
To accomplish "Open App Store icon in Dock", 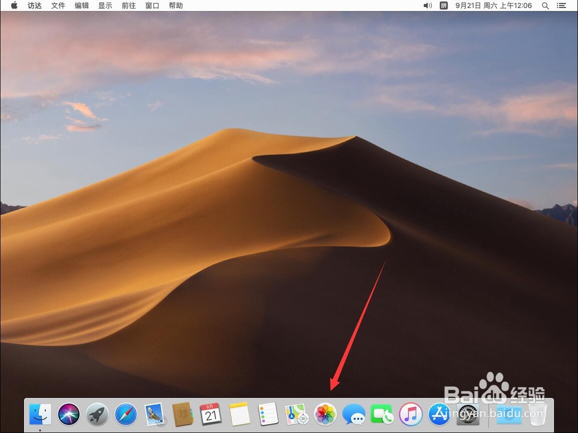I will pos(439,414).
